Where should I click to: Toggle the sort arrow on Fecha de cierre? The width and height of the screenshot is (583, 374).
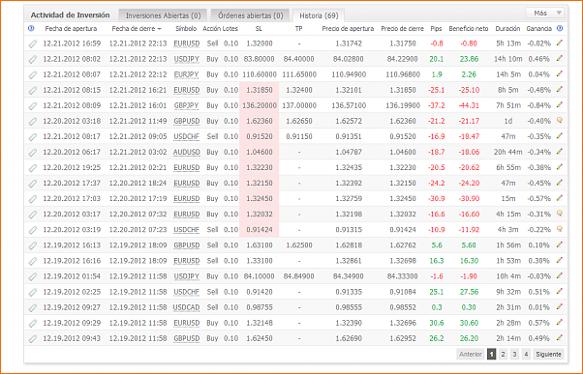click(x=160, y=29)
